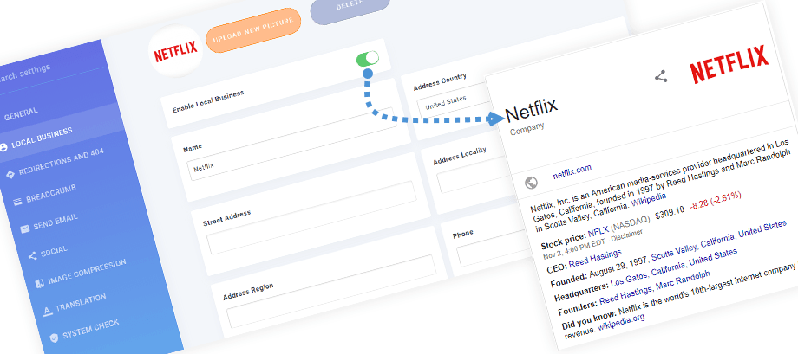Click the NFLX stock ticker link

(598, 231)
